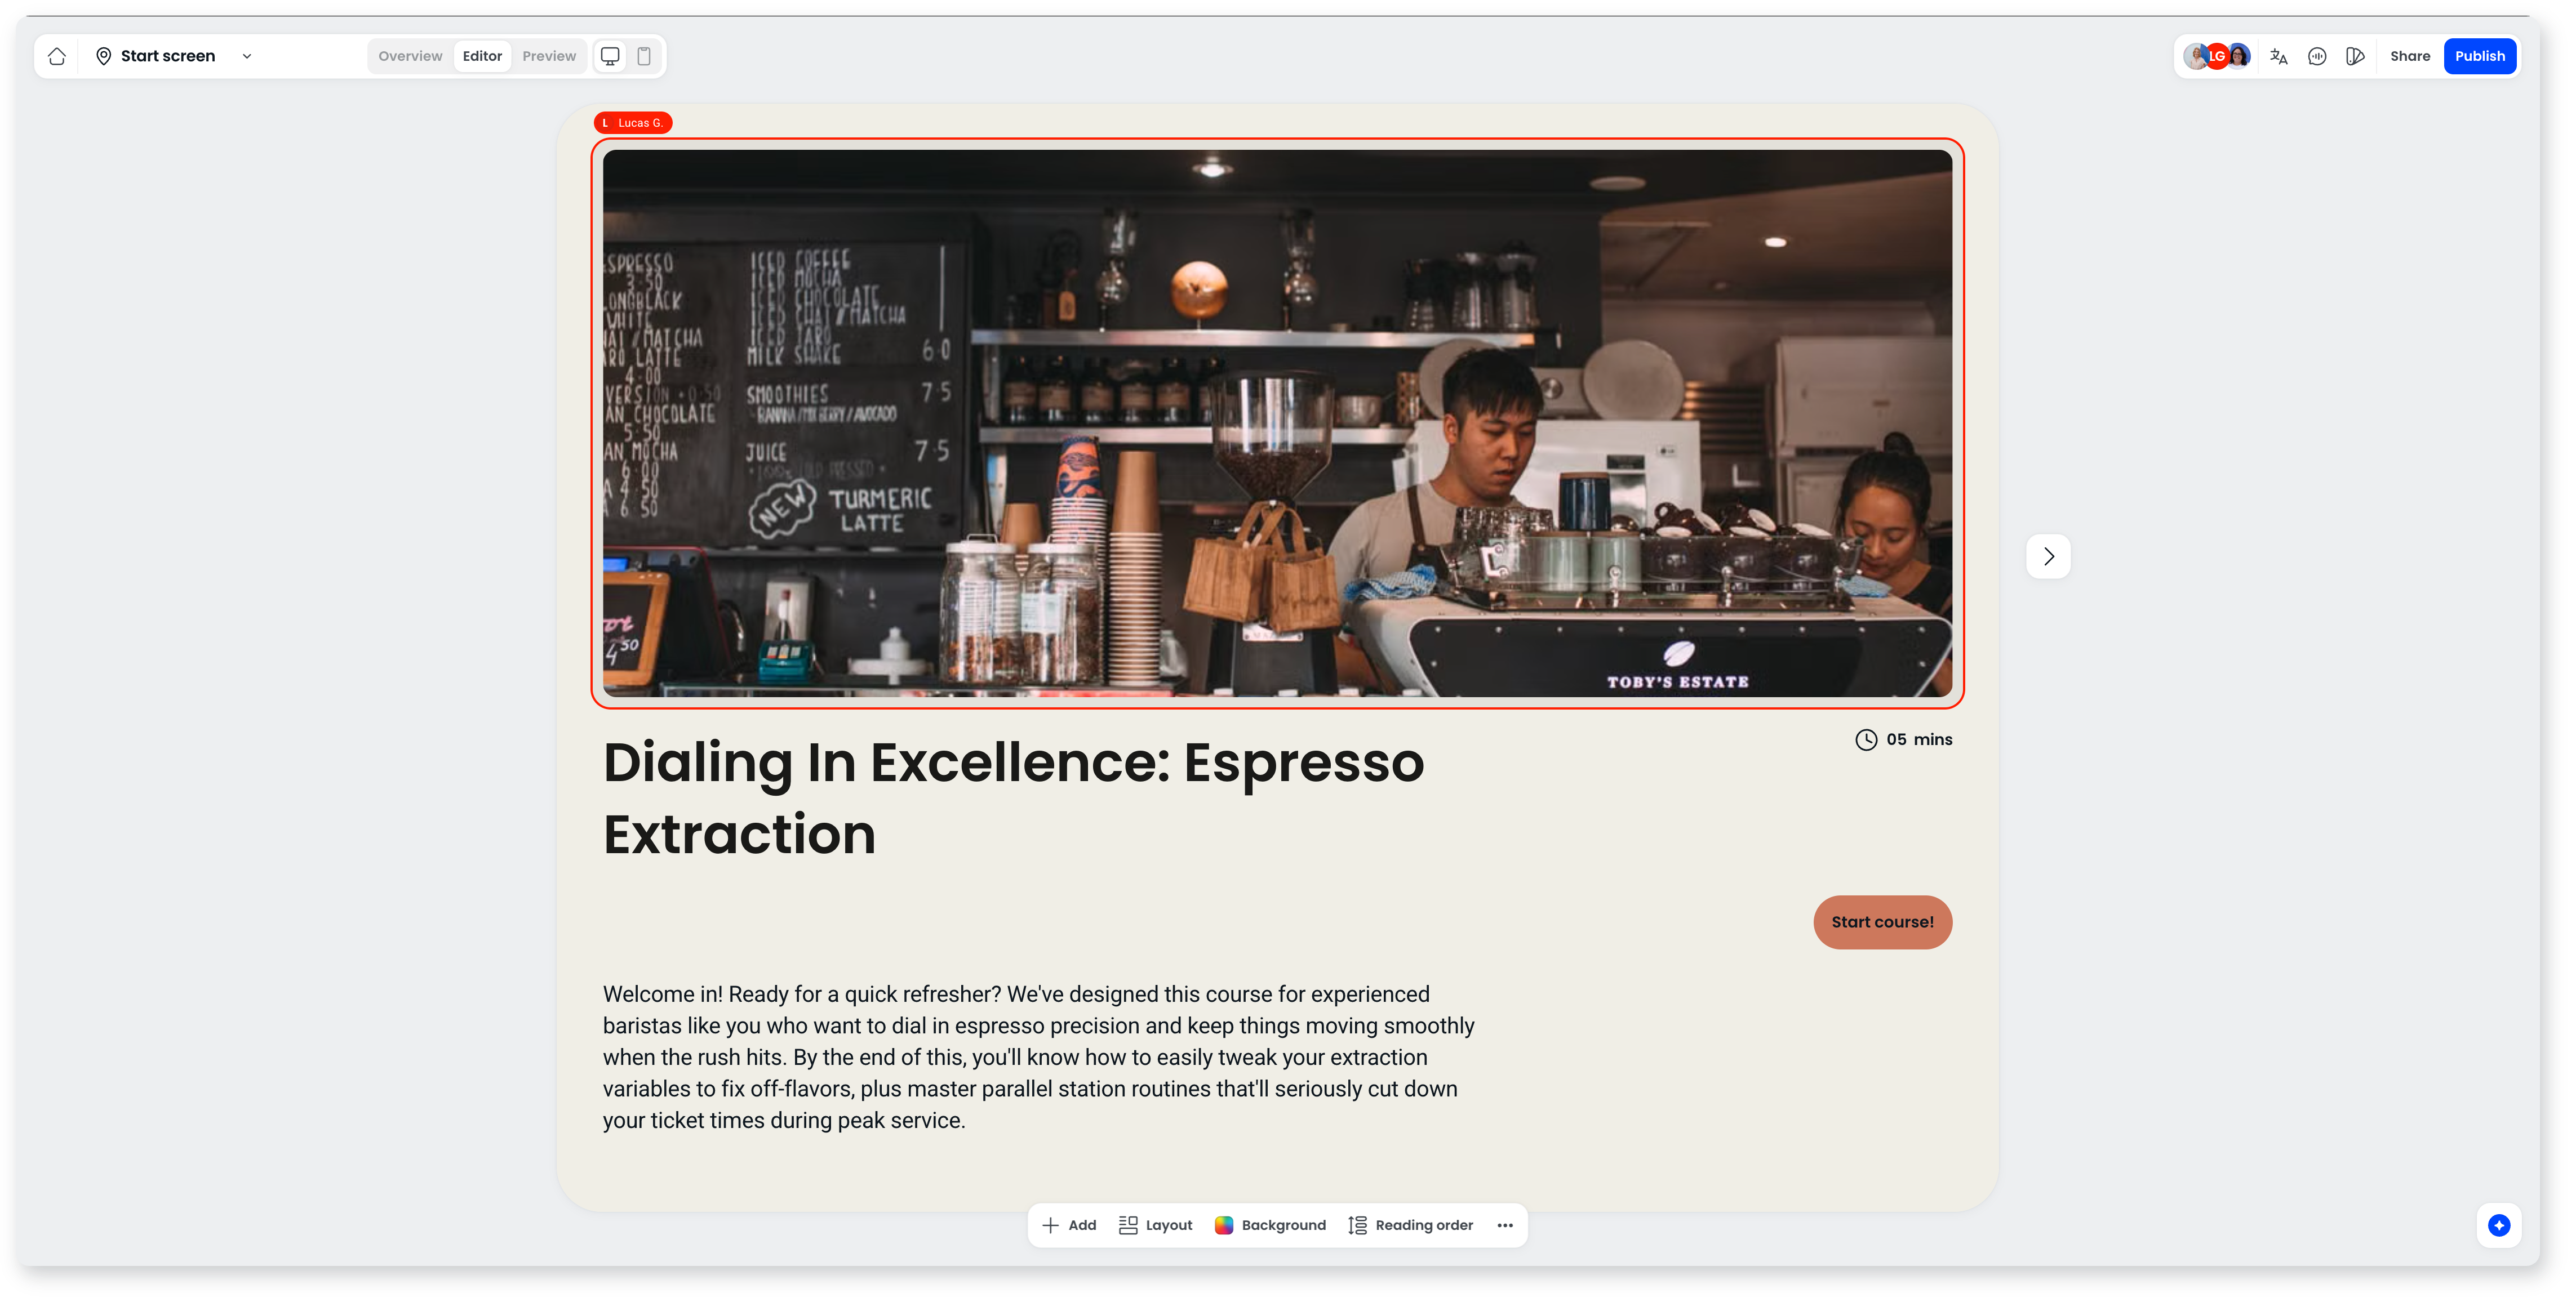Viewport: 2576px width, 1302px height.
Task: Click the Lucas G. collaborator label
Action: [633, 123]
